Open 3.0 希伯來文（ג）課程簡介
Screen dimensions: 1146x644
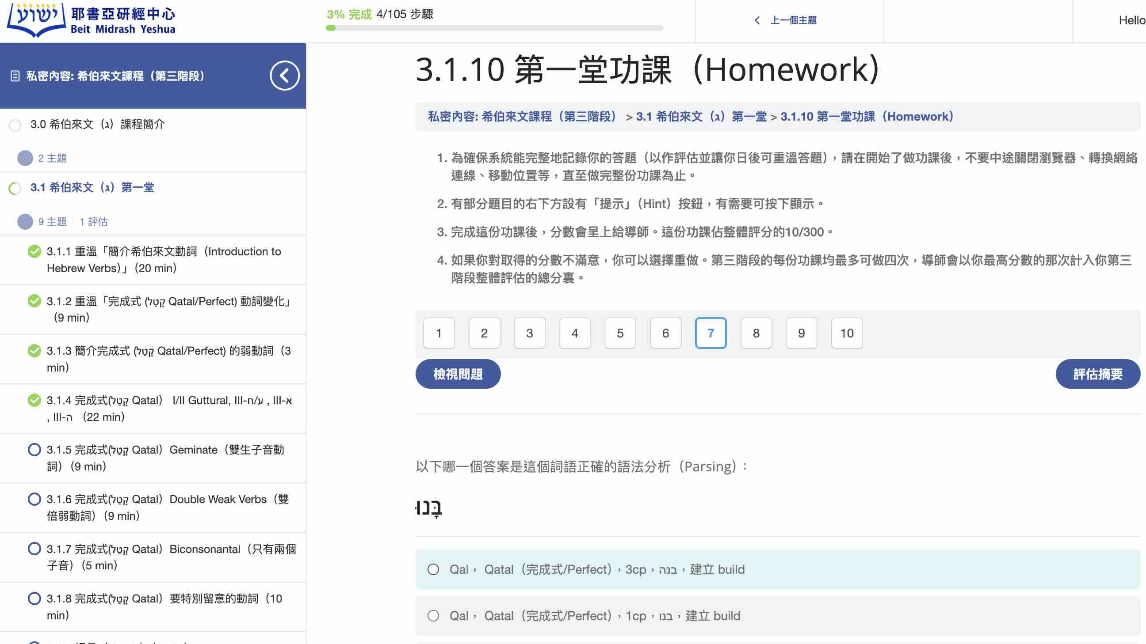tap(97, 125)
